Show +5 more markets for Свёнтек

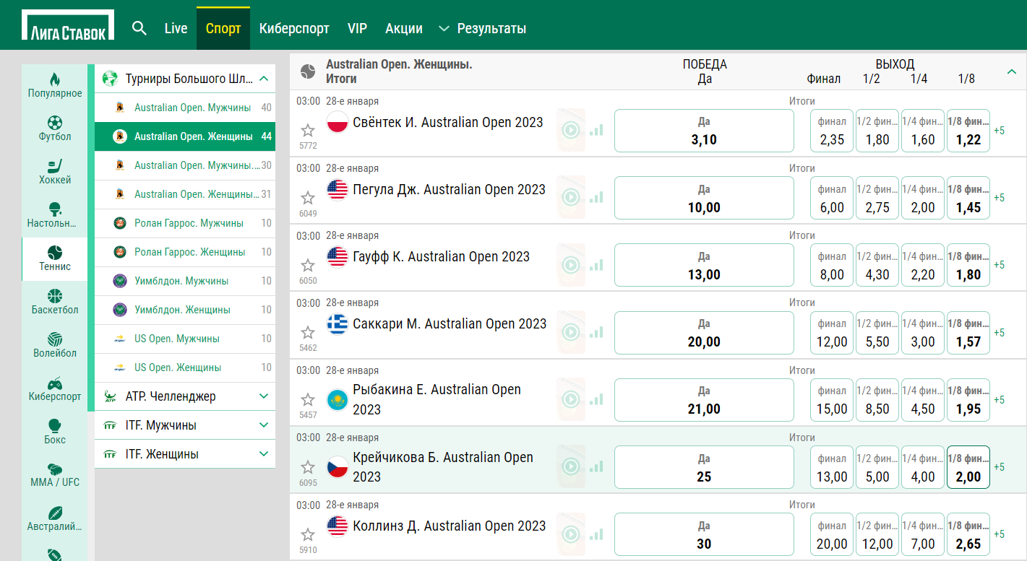tap(1000, 131)
